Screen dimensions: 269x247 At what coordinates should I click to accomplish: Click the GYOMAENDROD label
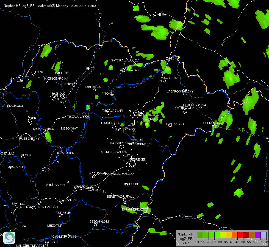pos(64,237)
